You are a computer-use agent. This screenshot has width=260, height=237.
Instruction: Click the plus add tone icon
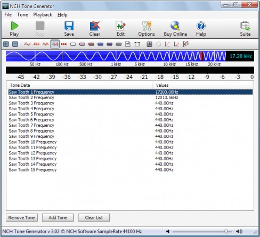6,44
